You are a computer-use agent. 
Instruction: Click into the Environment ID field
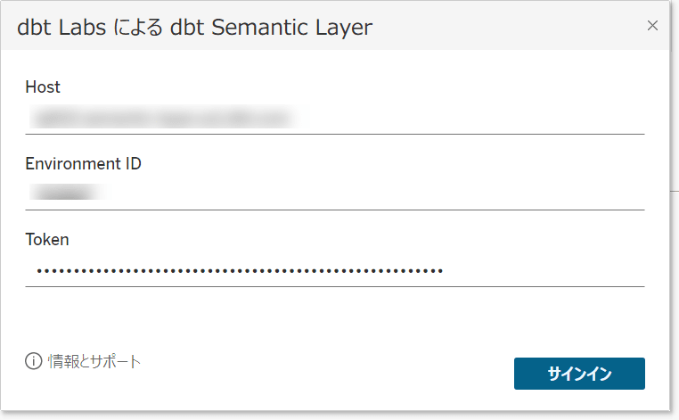point(334,193)
